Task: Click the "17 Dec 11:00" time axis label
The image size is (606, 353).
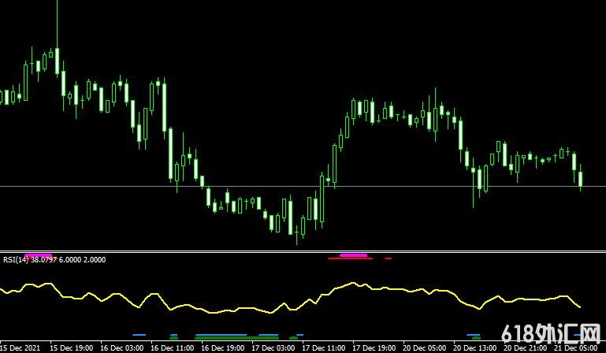Action: pos(324,348)
